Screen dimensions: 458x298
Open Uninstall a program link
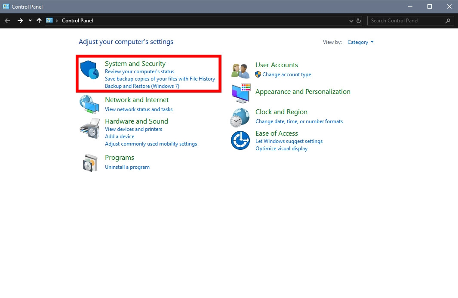click(127, 167)
